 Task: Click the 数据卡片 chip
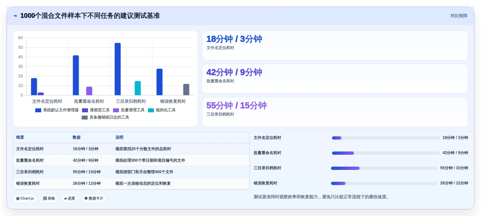click(94, 199)
